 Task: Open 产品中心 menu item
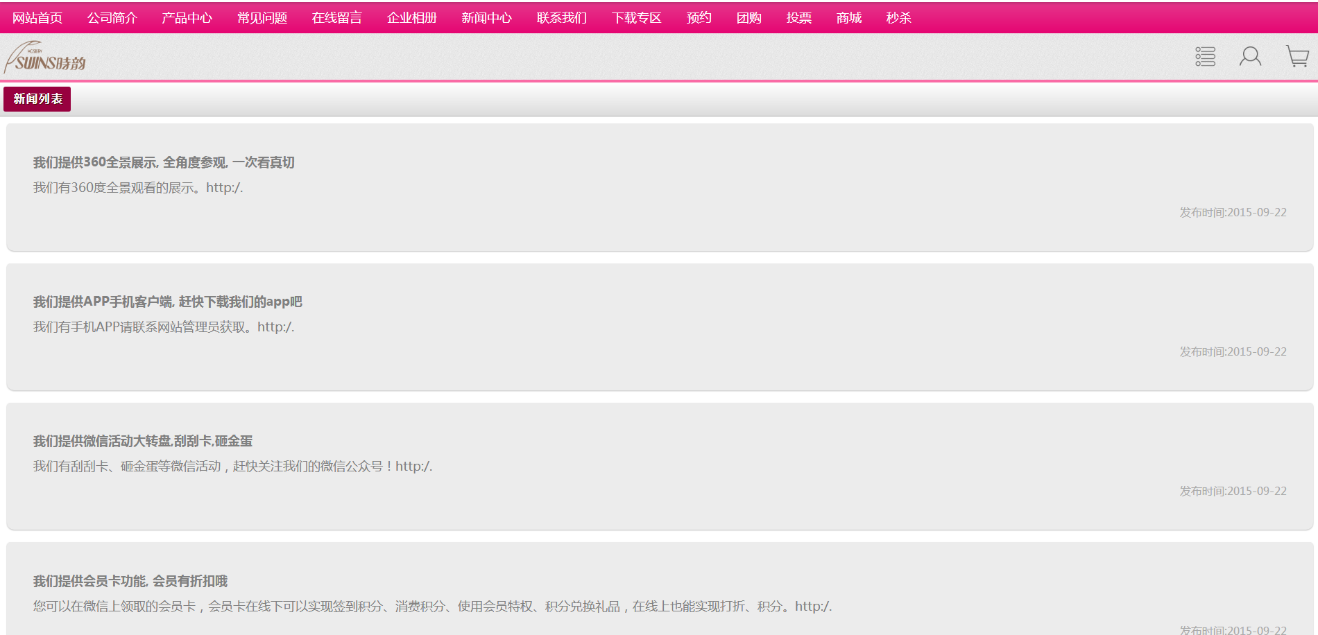[x=187, y=18]
